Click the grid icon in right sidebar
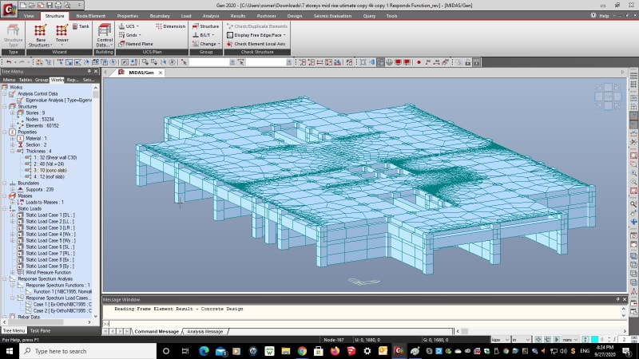 633,85
